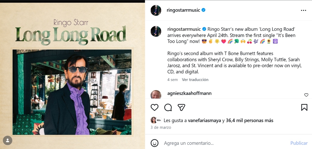This screenshot has height=149, width=312.
Task: Open the three-dot more options menu
Action: click(303, 10)
